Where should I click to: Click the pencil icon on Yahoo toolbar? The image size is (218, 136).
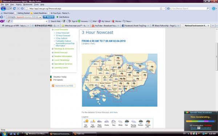pos(9,21)
